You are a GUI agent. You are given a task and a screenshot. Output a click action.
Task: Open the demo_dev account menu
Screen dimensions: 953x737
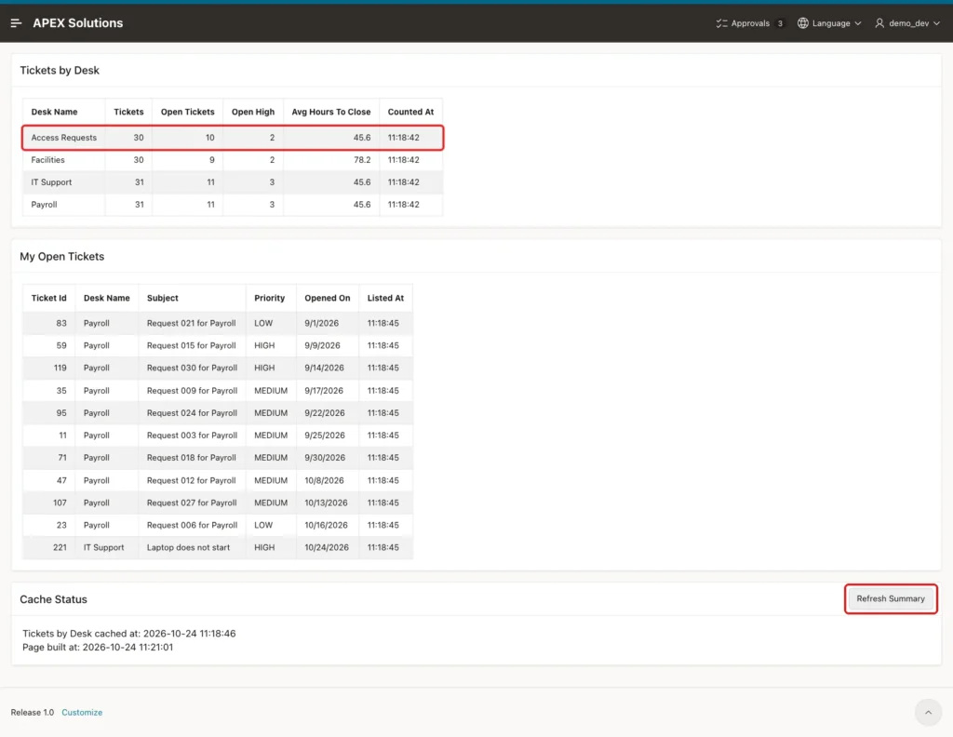pos(907,23)
